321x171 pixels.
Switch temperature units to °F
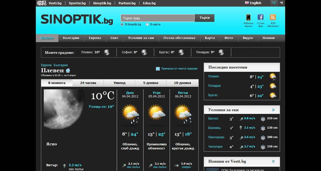coord(282,3)
